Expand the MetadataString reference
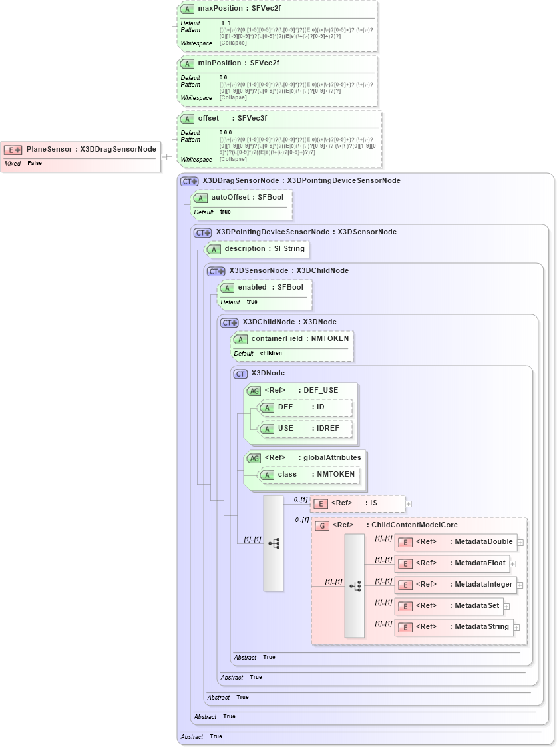 point(516,628)
